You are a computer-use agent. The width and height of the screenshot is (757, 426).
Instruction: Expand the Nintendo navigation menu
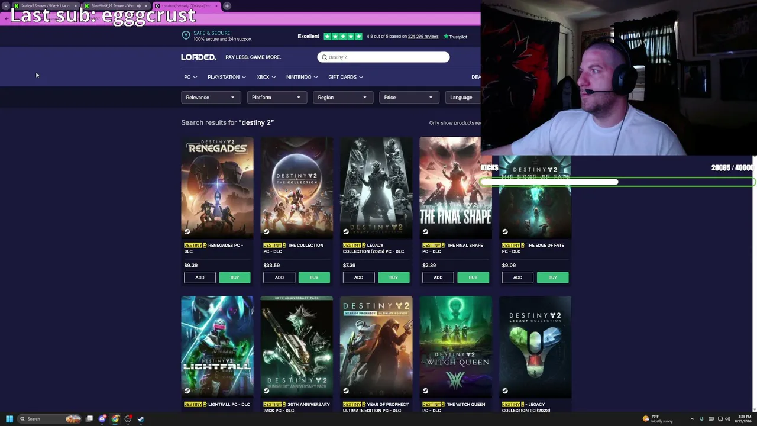(x=302, y=77)
